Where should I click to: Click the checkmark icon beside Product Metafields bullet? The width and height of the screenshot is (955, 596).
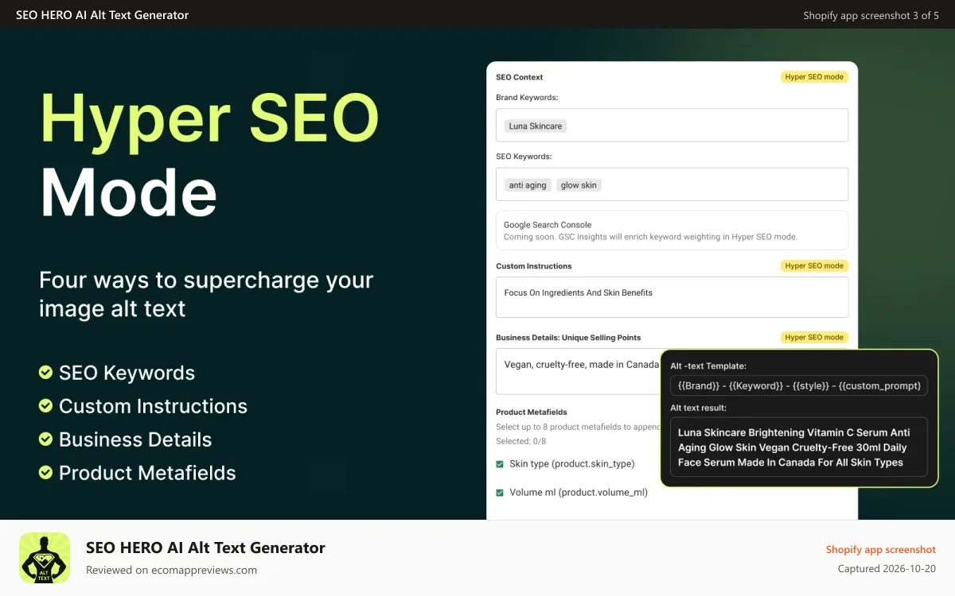point(46,472)
